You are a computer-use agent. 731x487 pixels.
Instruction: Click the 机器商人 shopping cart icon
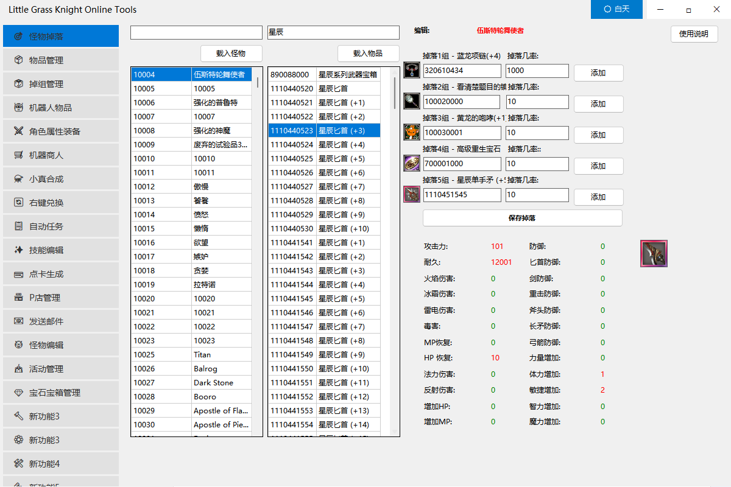18,155
